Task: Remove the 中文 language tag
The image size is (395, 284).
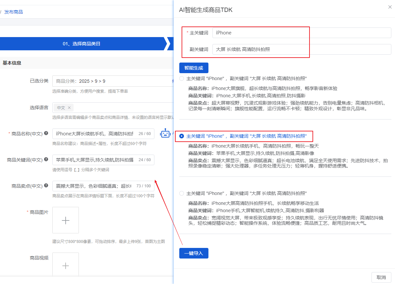Action: click(x=69, y=108)
